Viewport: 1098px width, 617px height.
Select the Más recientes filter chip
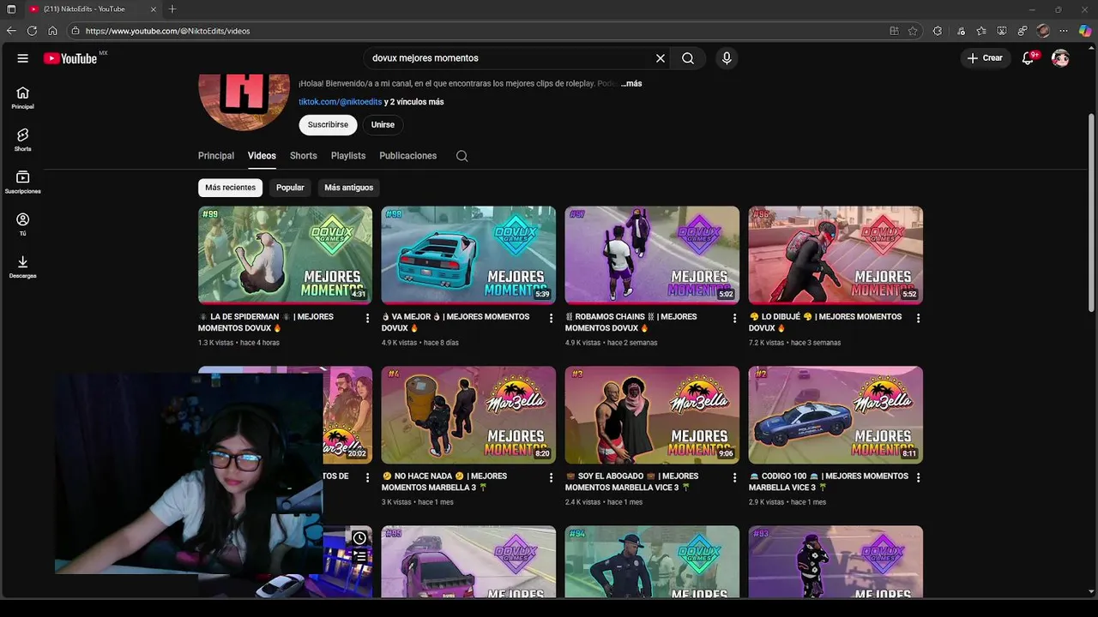tap(230, 188)
